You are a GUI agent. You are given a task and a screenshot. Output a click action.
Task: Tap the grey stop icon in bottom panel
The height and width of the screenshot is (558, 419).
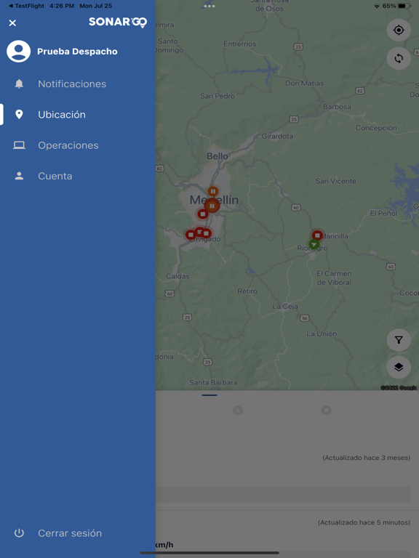click(326, 411)
